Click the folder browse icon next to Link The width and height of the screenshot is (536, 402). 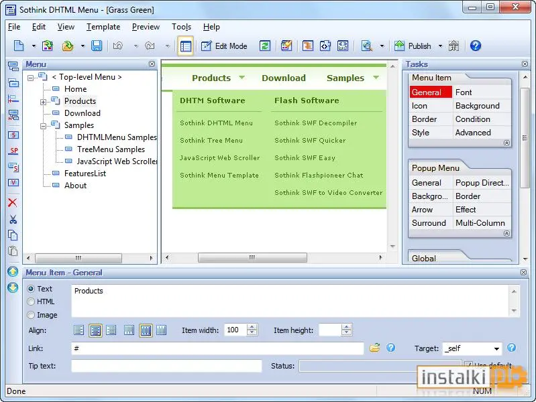(374, 348)
